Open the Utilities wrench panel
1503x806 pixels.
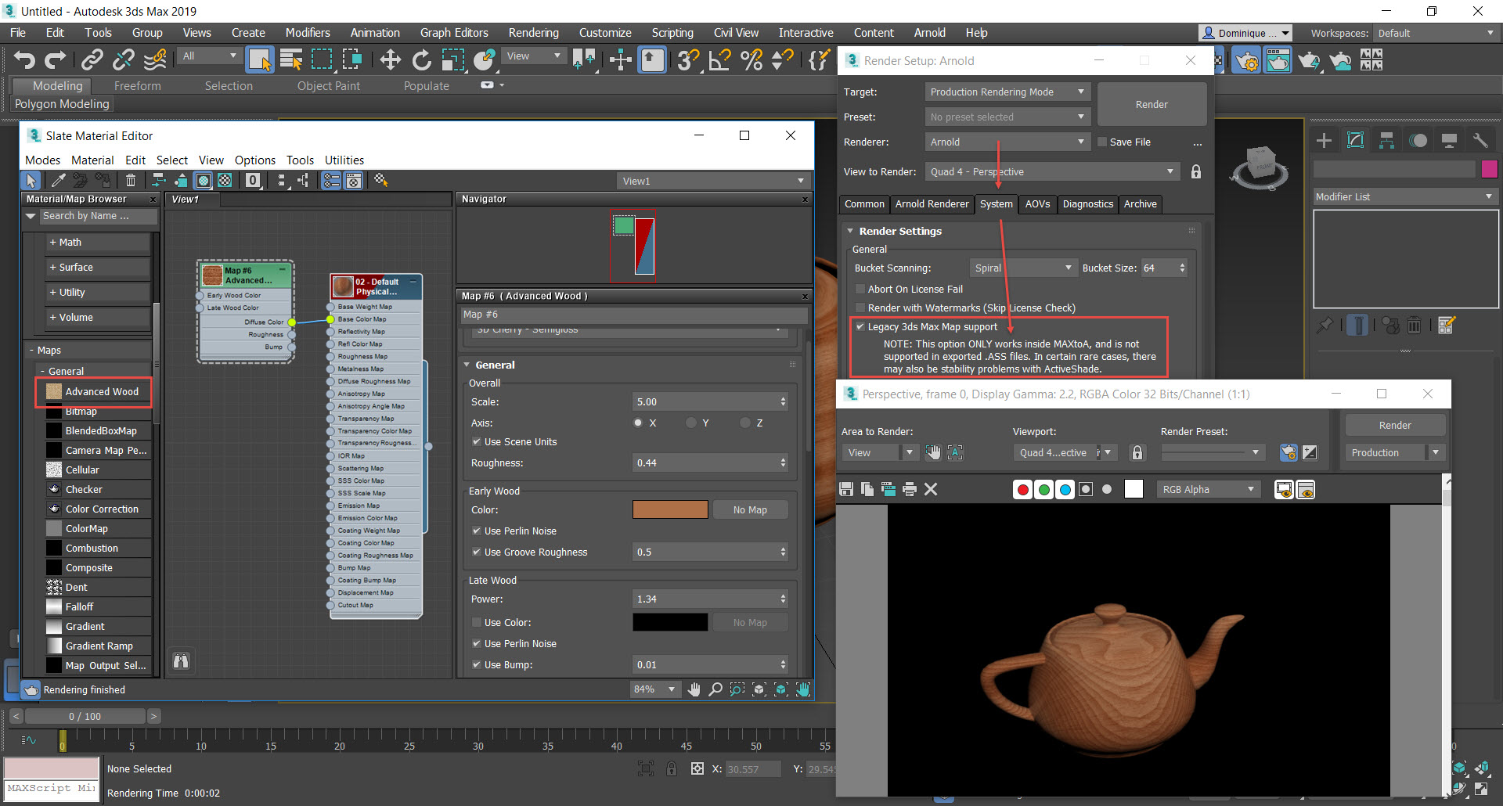1480,141
